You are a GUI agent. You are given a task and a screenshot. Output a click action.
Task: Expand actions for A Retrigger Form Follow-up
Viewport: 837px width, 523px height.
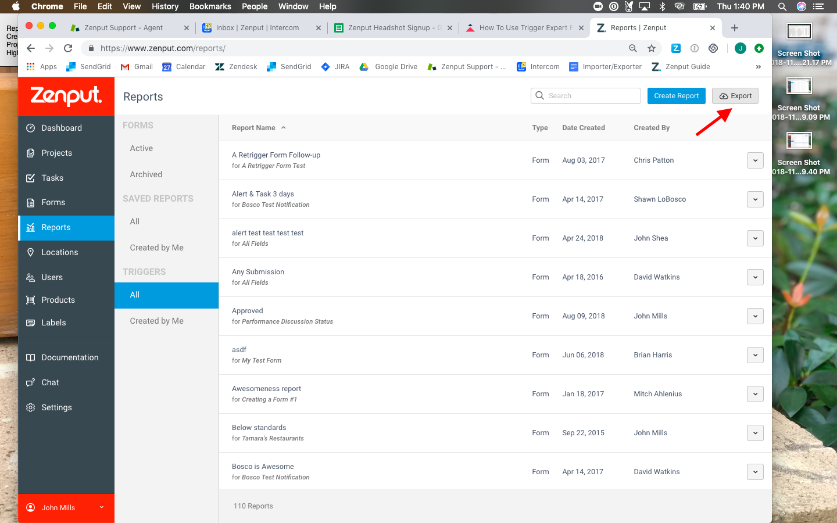coord(755,160)
